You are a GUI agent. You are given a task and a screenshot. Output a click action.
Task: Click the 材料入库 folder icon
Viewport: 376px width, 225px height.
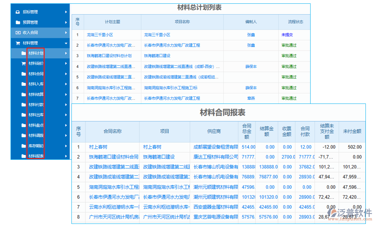pyautogui.click(x=23, y=84)
